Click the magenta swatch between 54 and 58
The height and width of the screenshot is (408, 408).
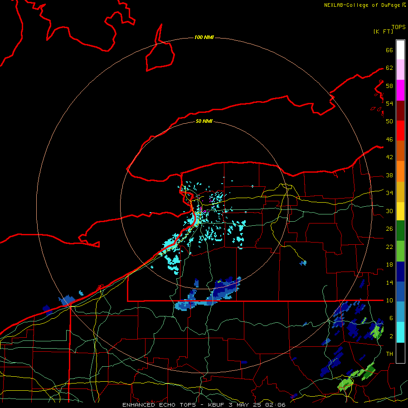(400, 90)
